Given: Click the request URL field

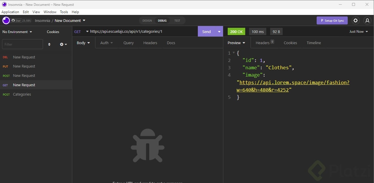Looking at the screenshot, I should 143,32.
